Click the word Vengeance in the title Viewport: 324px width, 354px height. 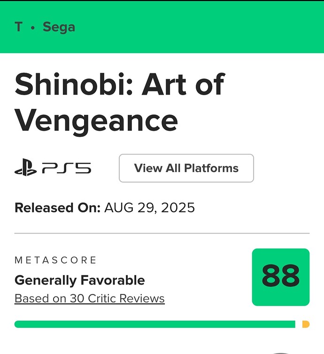pyautogui.click(x=96, y=121)
